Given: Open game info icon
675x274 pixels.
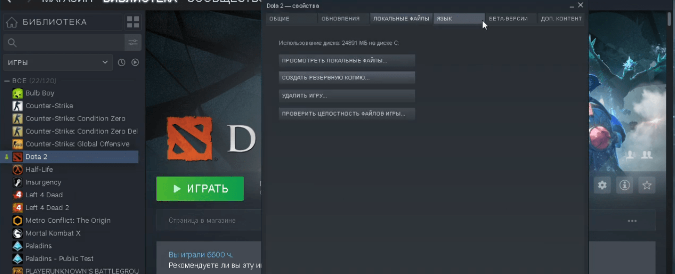Looking at the screenshot, I should point(625,185).
